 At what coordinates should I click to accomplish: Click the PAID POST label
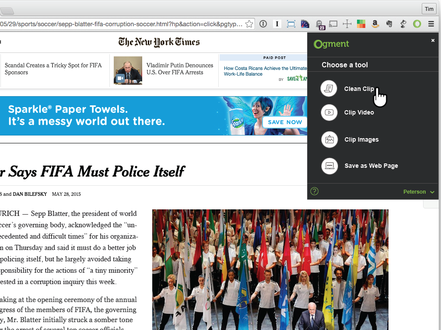click(274, 58)
